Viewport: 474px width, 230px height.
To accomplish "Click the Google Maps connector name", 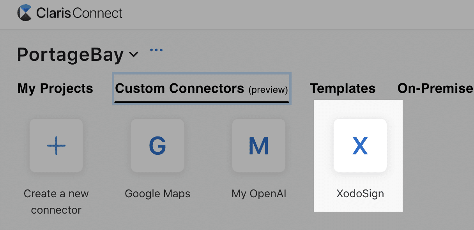I will pyautogui.click(x=157, y=193).
